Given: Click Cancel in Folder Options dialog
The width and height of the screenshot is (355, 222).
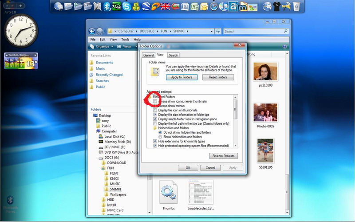Looking at the screenshot, I should [x=210, y=168].
